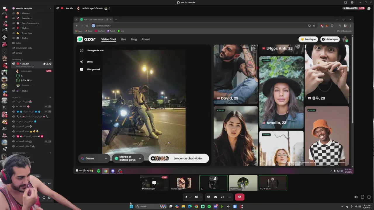Click Lancer un chat vidéo button
The image size is (374, 210).
point(179,158)
